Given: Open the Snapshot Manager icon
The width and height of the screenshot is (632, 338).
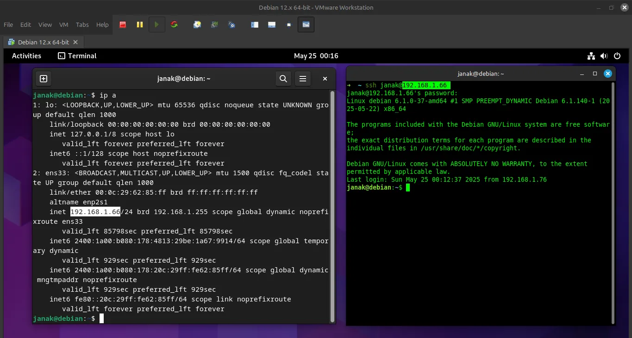Looking at the screenshot, I should 232,25.
